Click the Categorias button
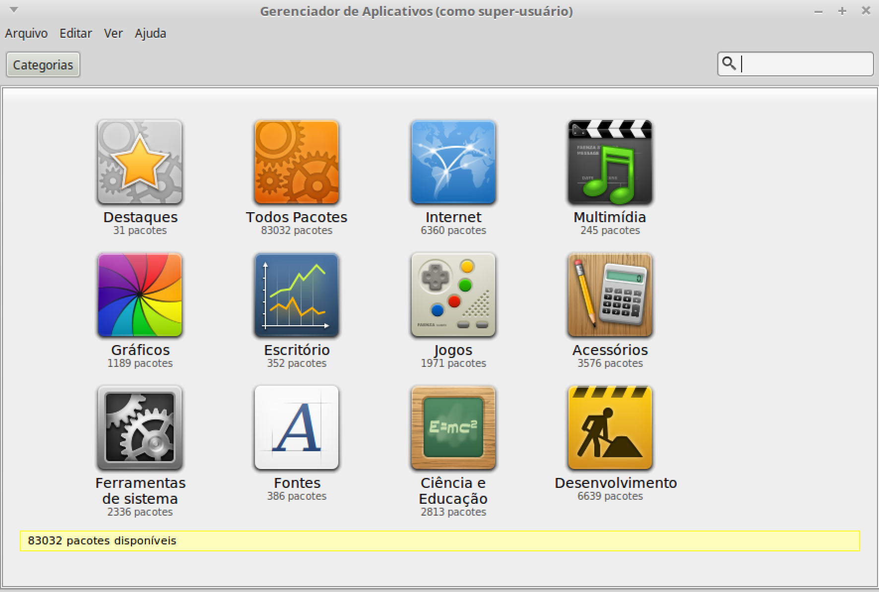 43,65
